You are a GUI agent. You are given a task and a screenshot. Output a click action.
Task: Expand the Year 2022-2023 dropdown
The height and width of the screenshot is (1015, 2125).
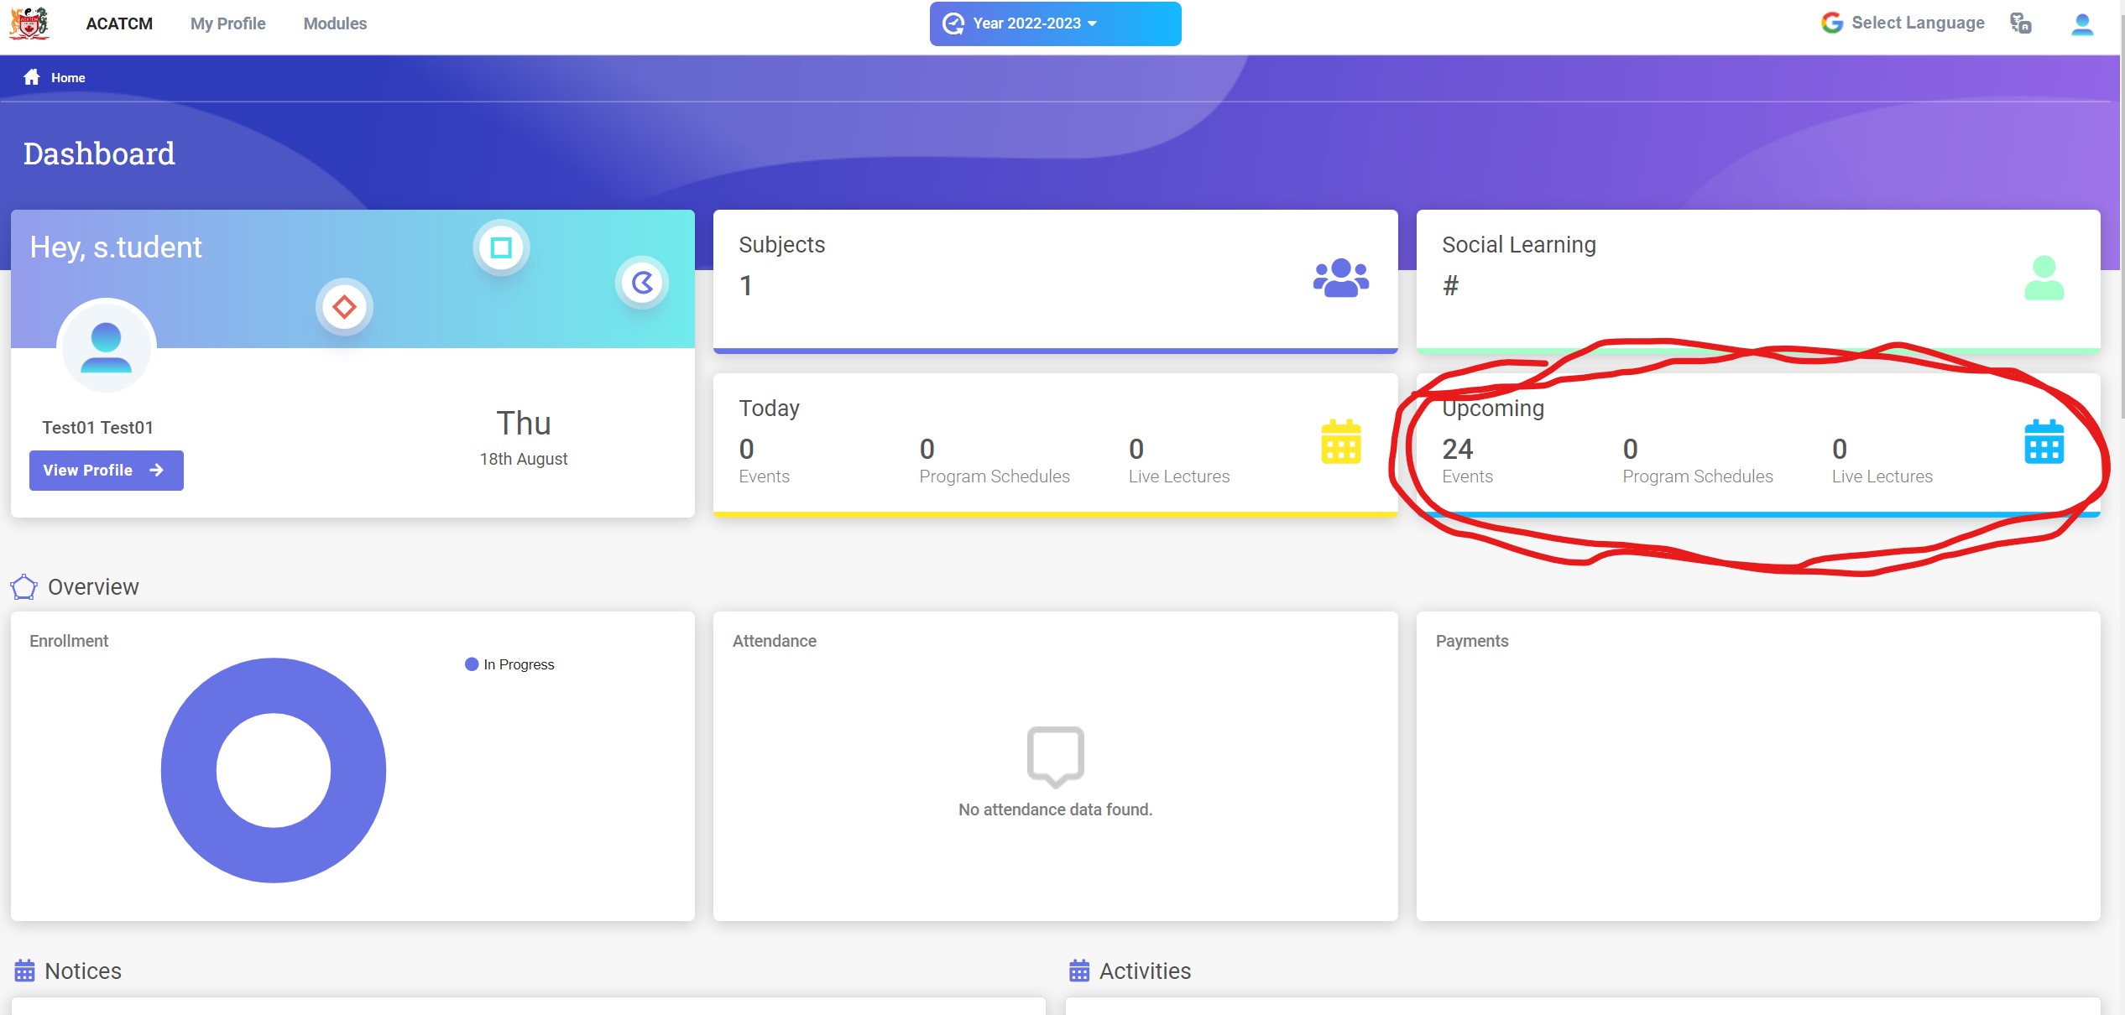[x=1055, y=23]
